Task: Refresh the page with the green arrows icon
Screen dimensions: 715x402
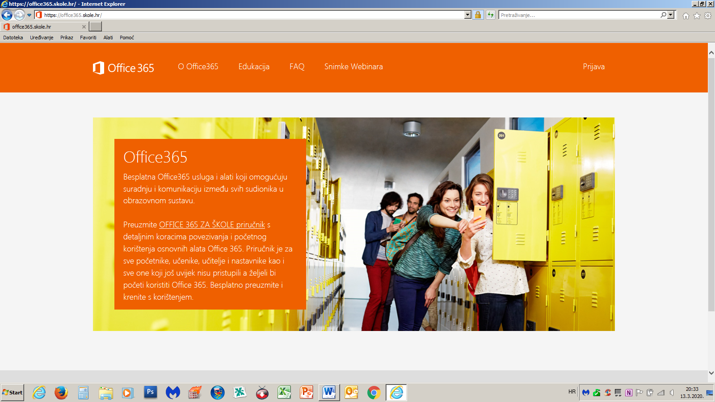Action: point(490,15)
